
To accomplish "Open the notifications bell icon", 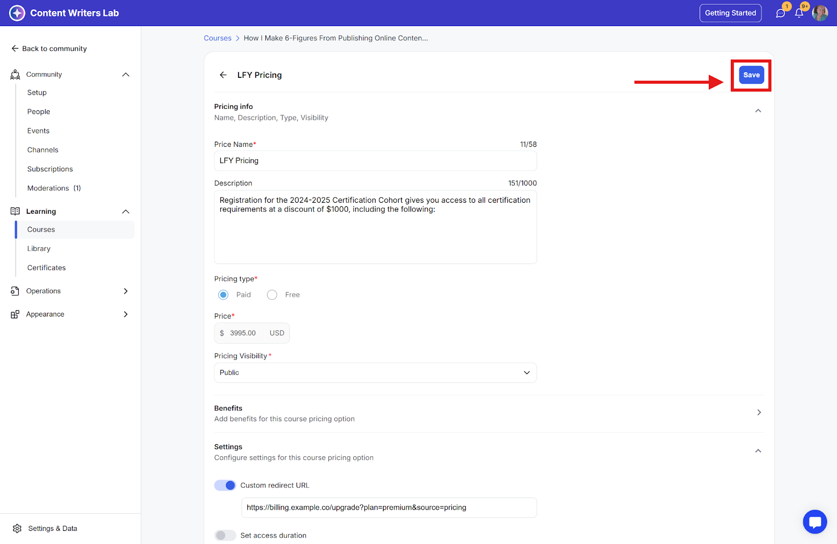I will click(799, 13).
